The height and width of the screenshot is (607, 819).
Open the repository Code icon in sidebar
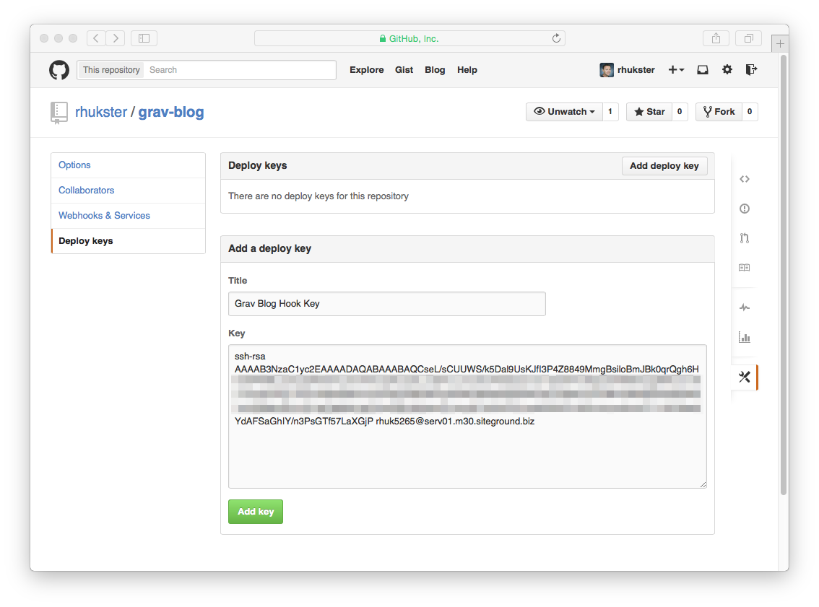(745, 179)
